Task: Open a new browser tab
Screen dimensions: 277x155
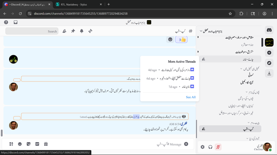Action: pyautogui.click(x=109, y=4)
